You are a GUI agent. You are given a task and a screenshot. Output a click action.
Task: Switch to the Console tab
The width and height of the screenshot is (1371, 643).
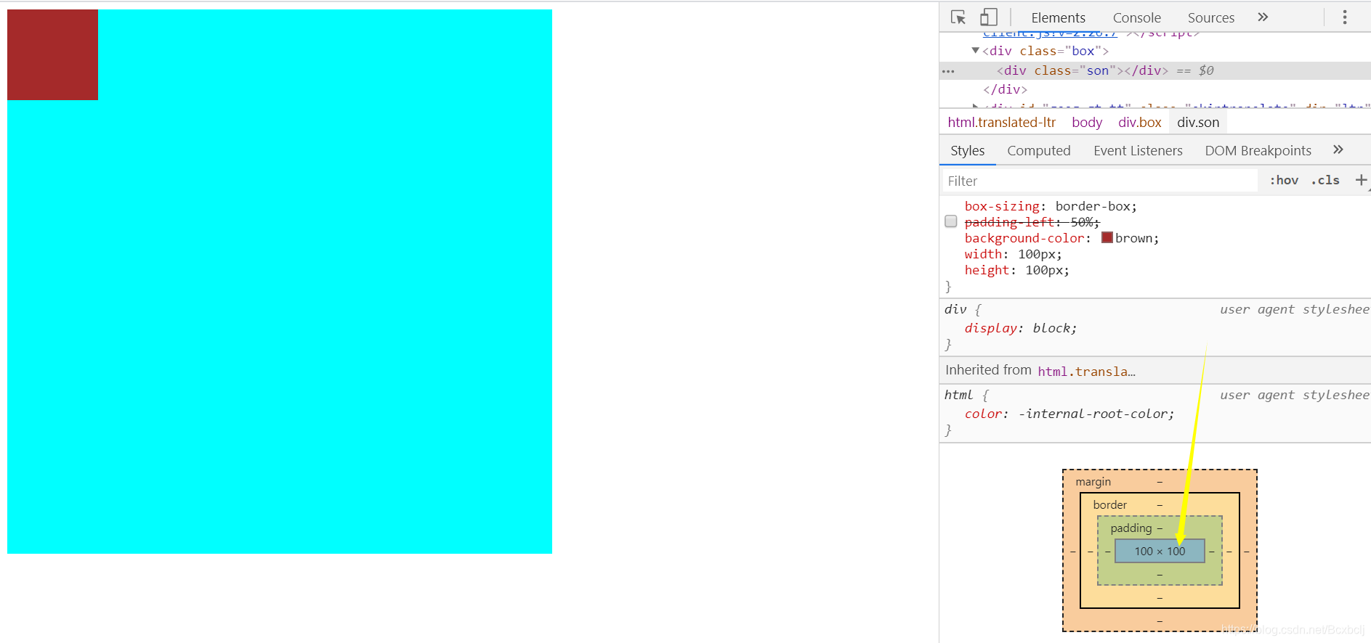(1136, 18)
